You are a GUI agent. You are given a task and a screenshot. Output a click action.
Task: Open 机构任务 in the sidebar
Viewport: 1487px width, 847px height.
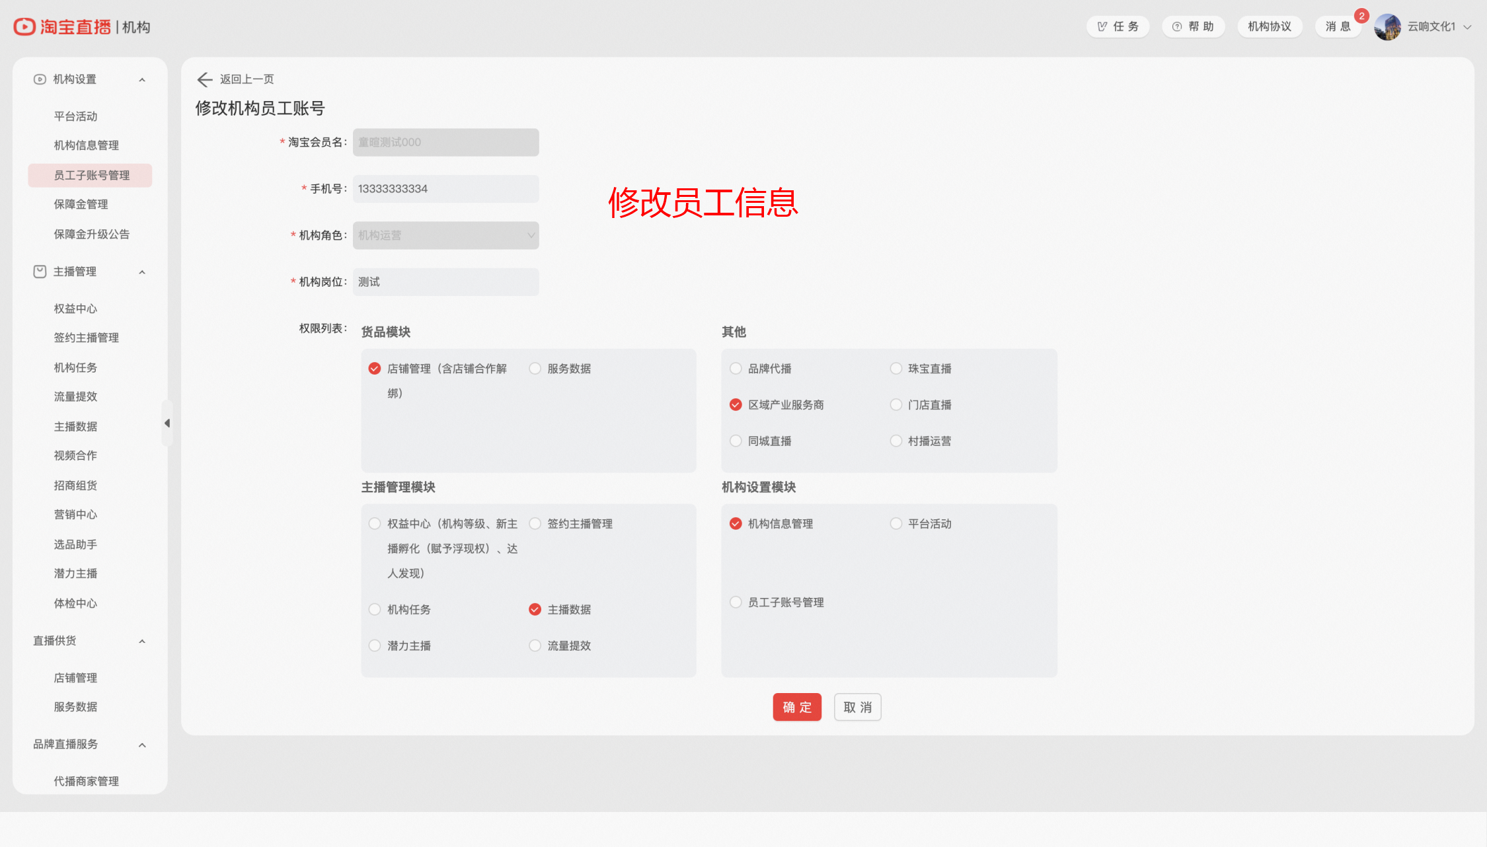click(75, 367)
